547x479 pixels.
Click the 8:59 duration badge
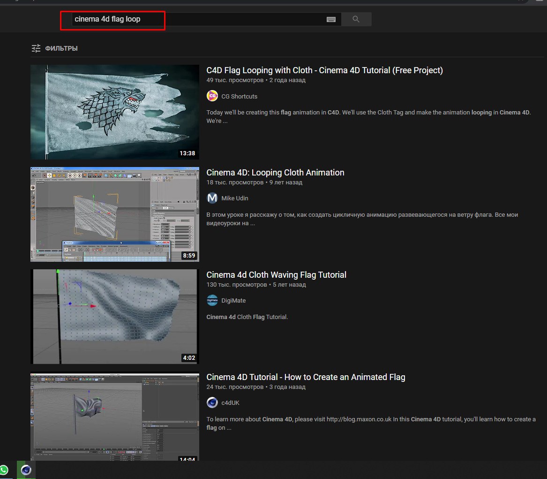click(x=189, y=256)
